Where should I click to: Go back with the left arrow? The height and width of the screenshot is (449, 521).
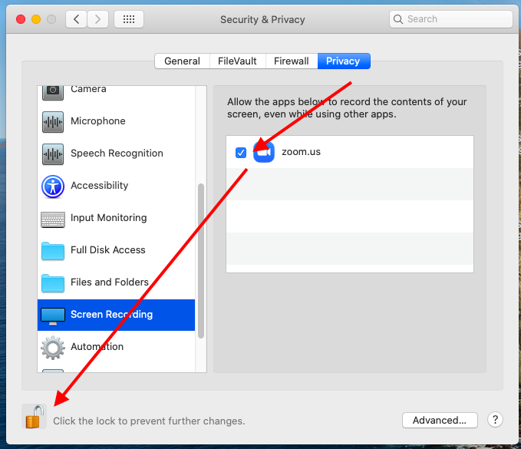point(77,19)
